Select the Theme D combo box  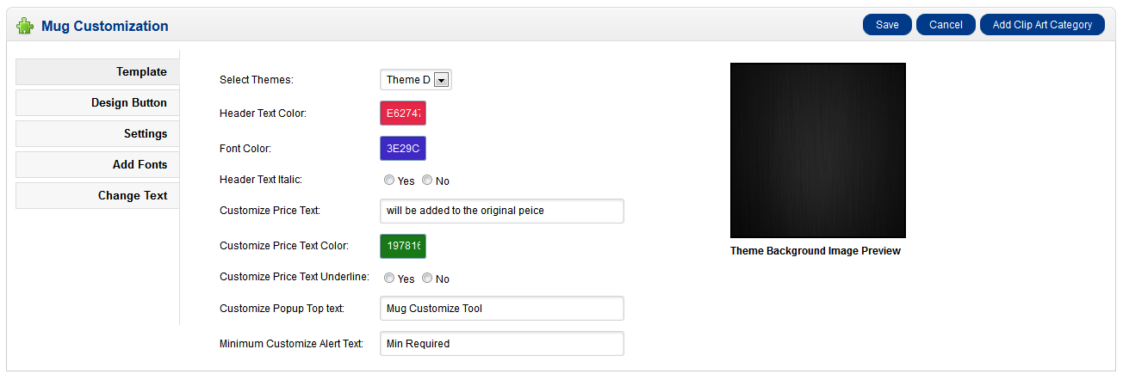pos(416,80)
